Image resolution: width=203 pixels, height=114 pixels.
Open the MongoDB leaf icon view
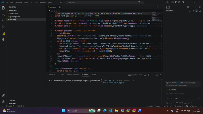3,40
